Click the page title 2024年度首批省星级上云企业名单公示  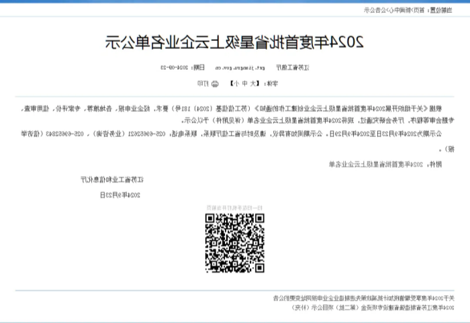coord(234,42)
